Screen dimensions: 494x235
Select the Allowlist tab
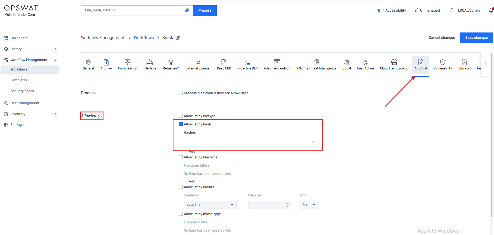click(x=421, y=65)
